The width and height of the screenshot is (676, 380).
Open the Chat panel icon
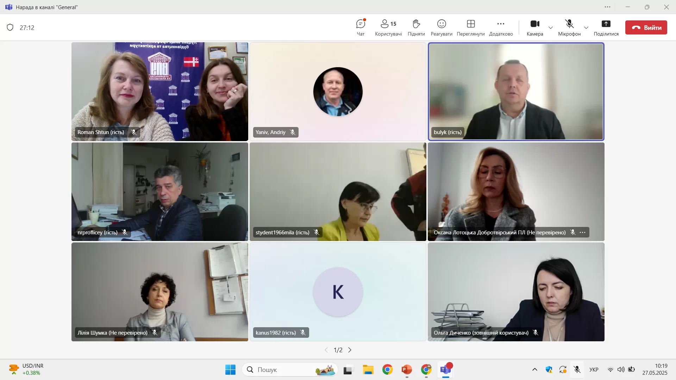pos(361,24)
